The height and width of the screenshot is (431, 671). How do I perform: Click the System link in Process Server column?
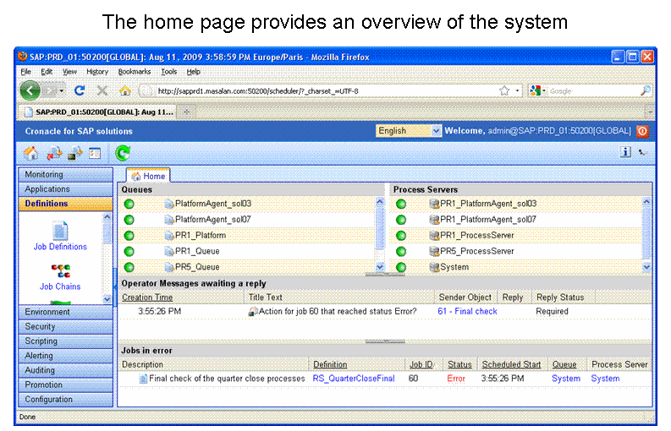point(605,379)
